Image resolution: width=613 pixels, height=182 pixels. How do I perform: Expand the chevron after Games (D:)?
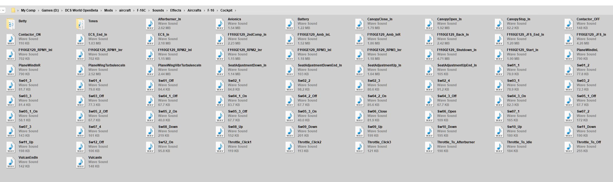tap(62, 10)
